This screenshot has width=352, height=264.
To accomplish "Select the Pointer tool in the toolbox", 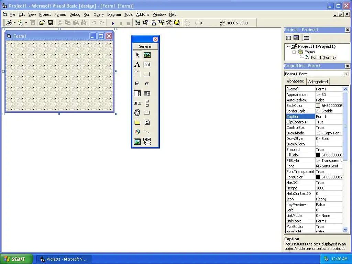I will 137,55.
